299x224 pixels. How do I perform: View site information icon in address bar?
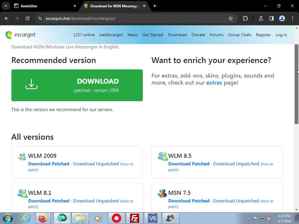40,18
